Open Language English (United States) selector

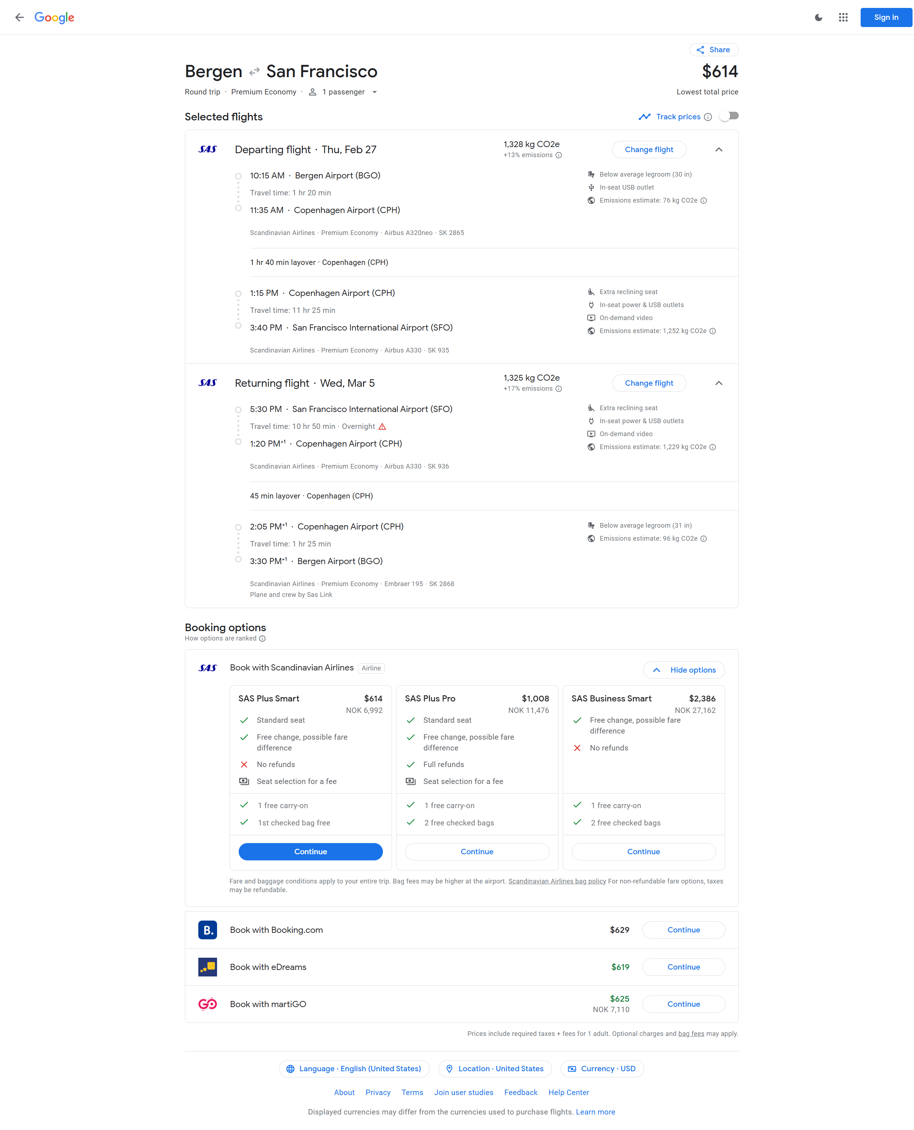click(x=354, y=1068)
